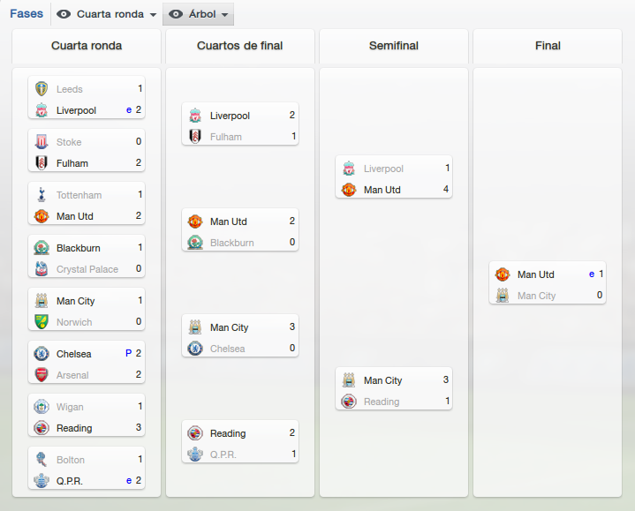
Task: Select the Cuartos de final column header
Action: click(x=239, y=46)
